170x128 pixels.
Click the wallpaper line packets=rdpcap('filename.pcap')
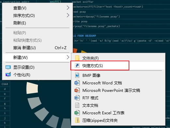tap(96, 17)
